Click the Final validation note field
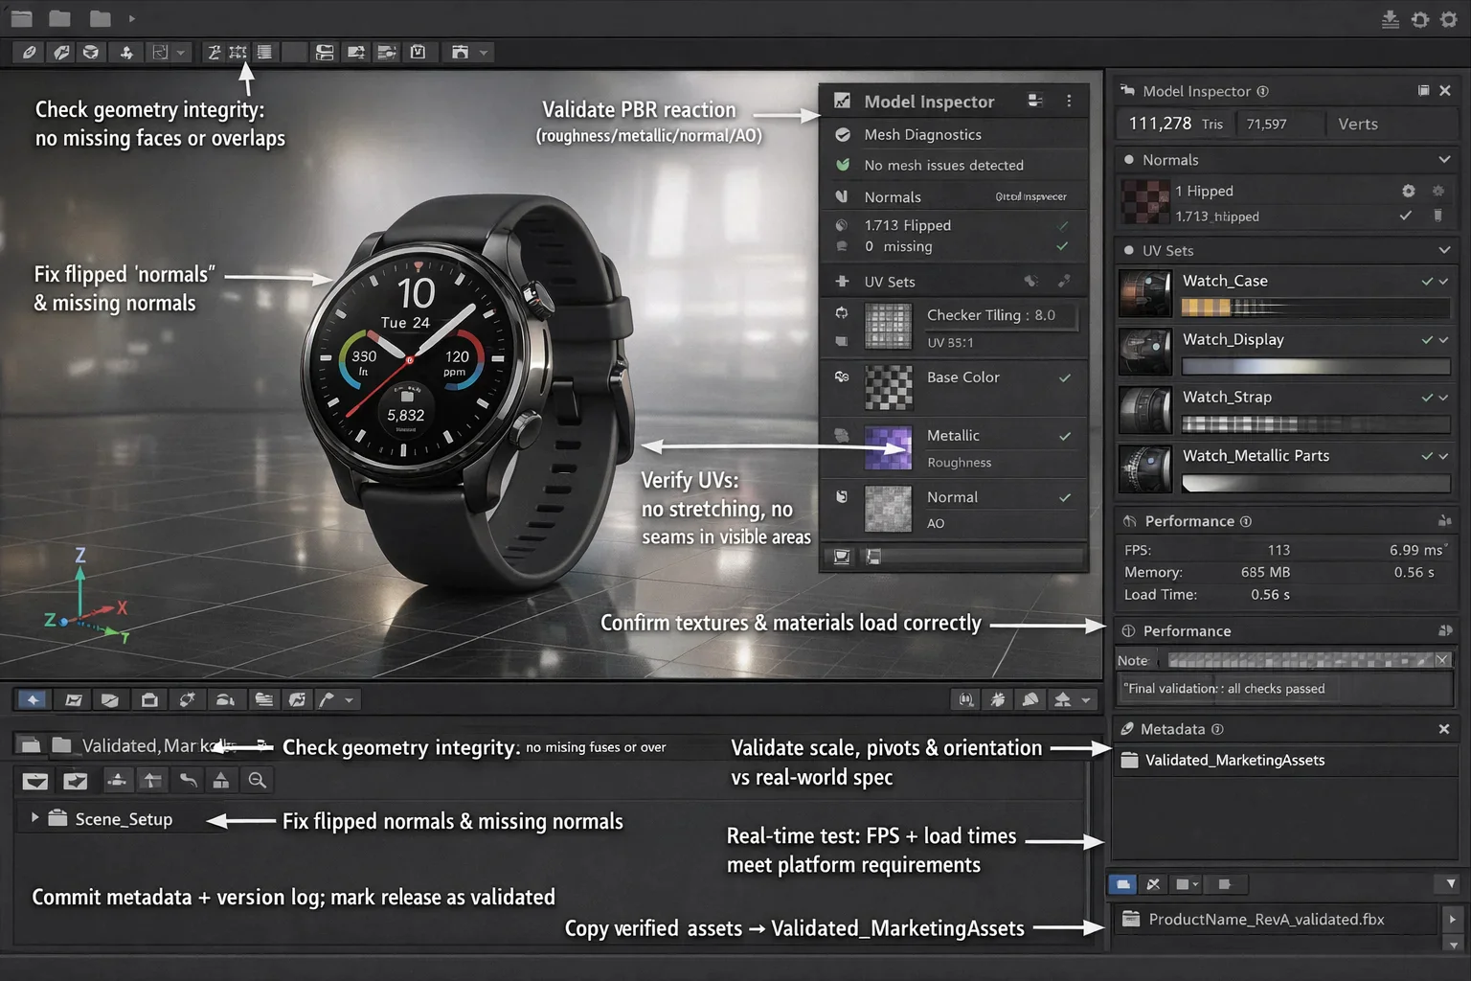Viewport: 1471px width, 981px height. [x=1283, y=689]
